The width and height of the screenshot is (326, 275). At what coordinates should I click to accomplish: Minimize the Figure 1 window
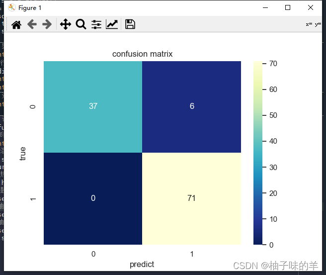(265, 7)
